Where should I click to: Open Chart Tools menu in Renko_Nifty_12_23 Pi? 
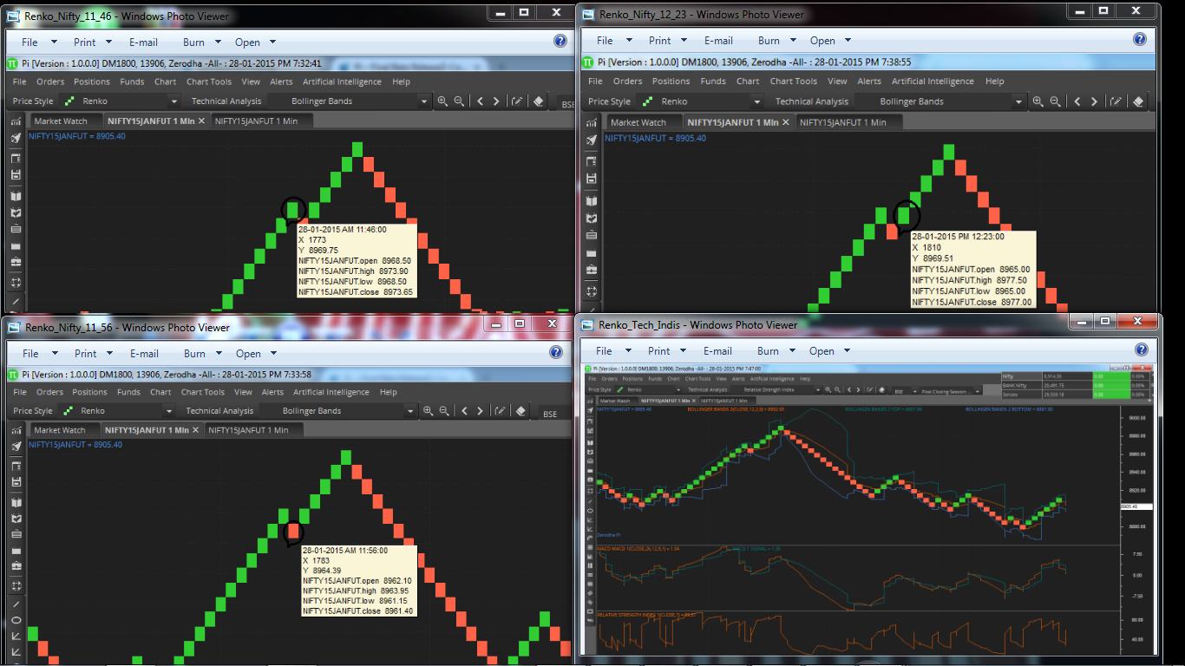pyautogui.click(x=794, y=82)
